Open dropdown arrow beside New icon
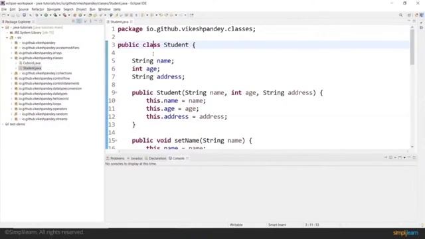The image size is (425, 239). pos(8,15)
